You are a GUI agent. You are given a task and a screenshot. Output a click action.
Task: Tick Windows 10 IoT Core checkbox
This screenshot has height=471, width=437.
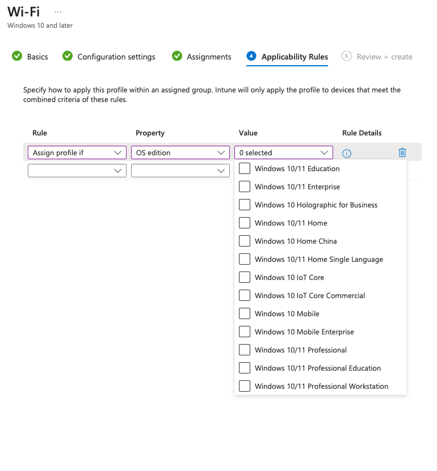click(x=245, y=277)
